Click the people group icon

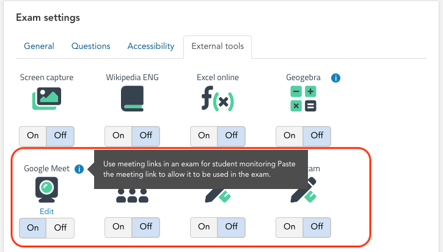coord(132,195)
